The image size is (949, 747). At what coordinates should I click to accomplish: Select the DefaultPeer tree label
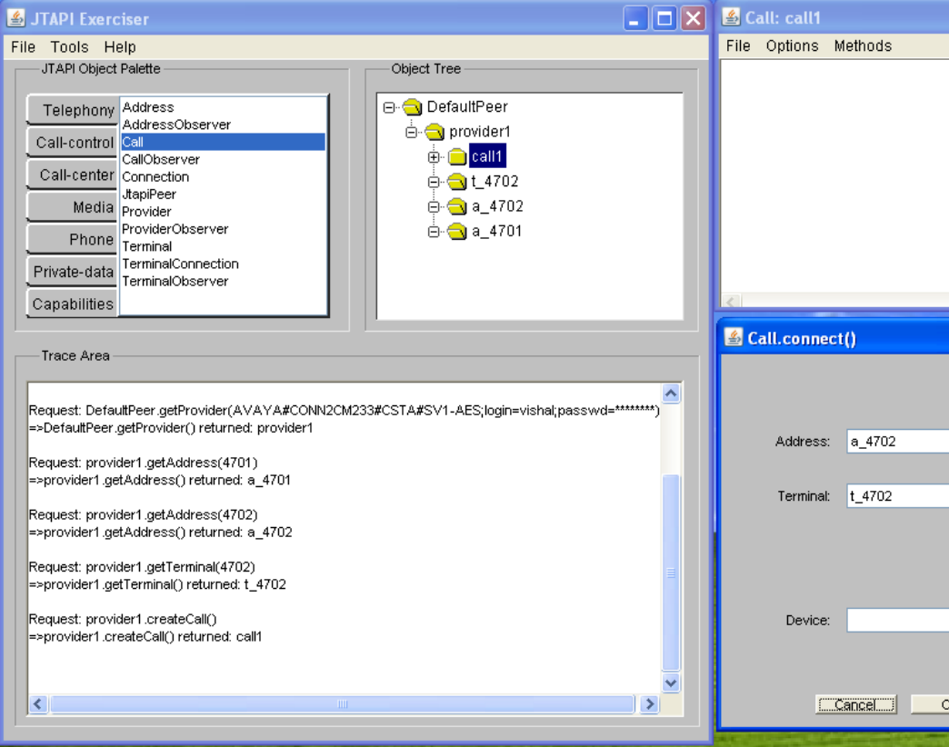pyautogui.click(x=467, y=107)
